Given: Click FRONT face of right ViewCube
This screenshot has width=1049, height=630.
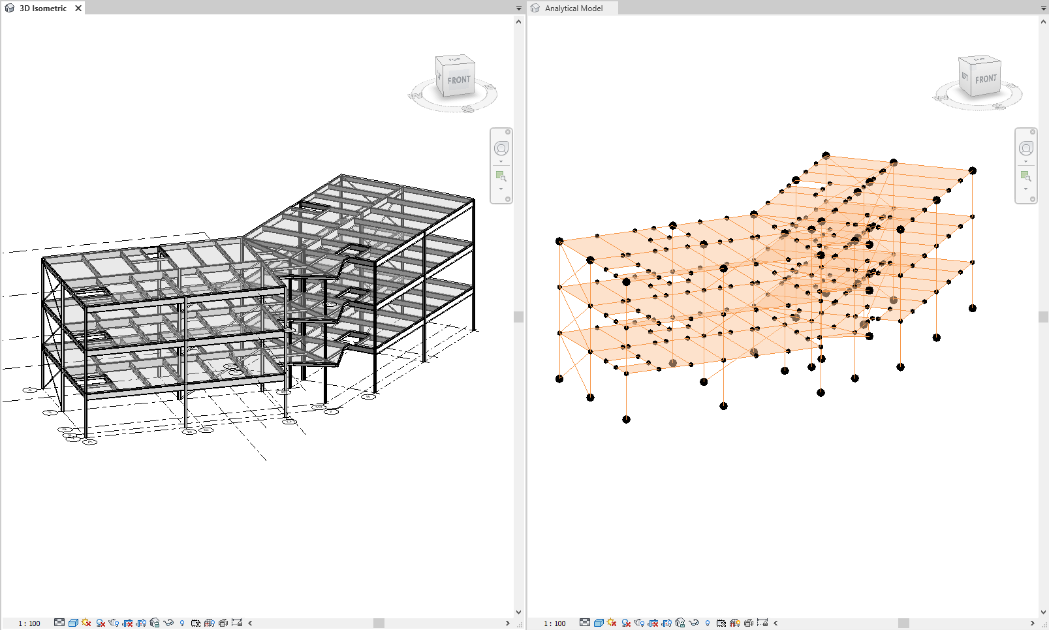Looking at the screenshot, I should (x=986, y=80).
